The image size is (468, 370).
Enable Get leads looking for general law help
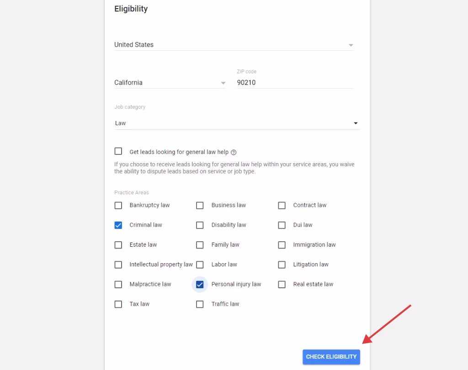tap(118, 151)
